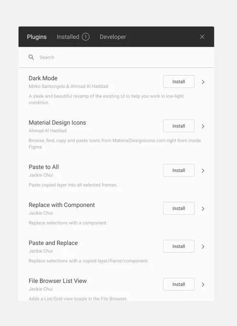Viewport: 237px width, 326px height.
Task: Expand Paste to All details chevron
Action: tap(203, 171)
